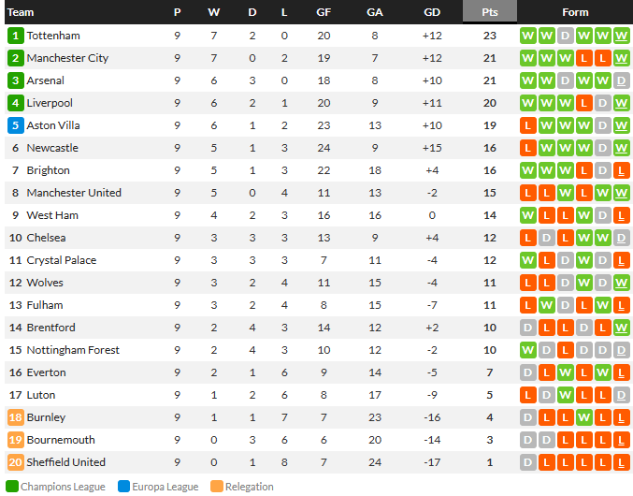Open the Manchester United team link
633x496 pixels.
(x=74, y=193)
